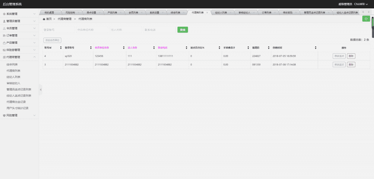Click the green 搜索 button
The image size is (374, 179).
coord(183,30)
